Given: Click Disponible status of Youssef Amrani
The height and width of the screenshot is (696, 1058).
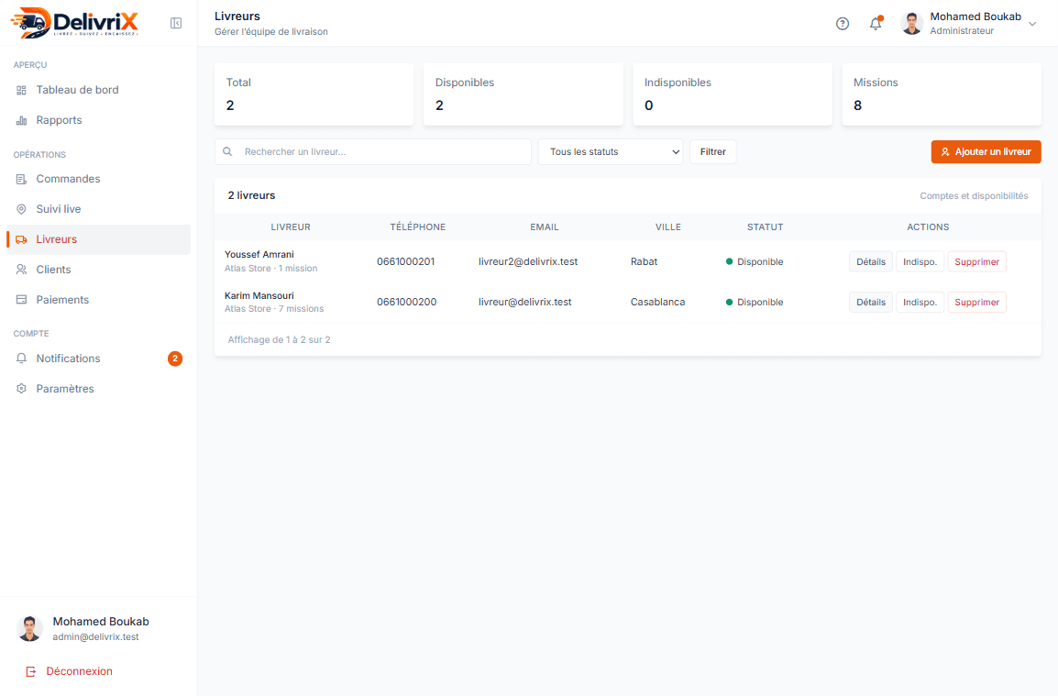Looking at the screenshot, I should pos(755,262).
